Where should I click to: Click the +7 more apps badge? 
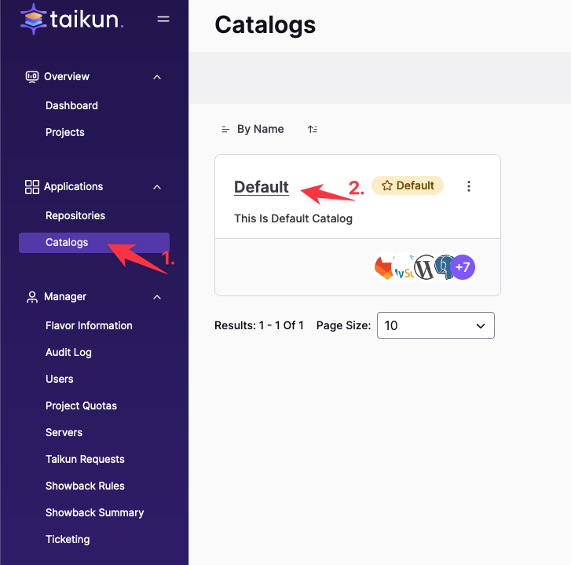(x=463, y=267)
